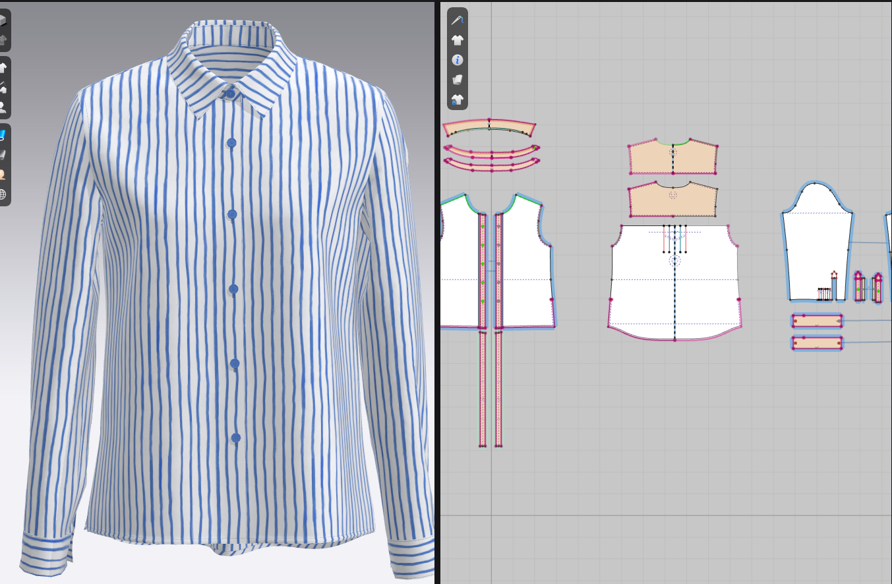This screenshot has width=892, height=584.
Task: Toggle the t-shirt with padlock icon
Action: point(457,100)
